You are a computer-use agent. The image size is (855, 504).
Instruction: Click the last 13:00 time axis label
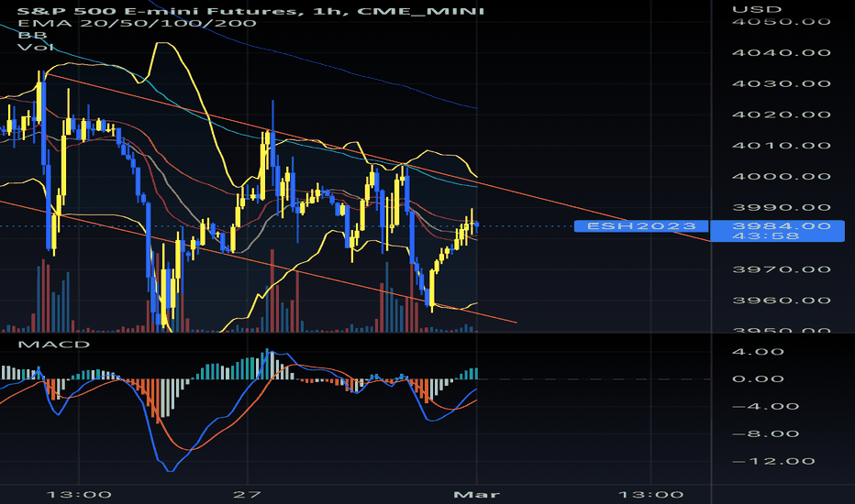(650, 495)
